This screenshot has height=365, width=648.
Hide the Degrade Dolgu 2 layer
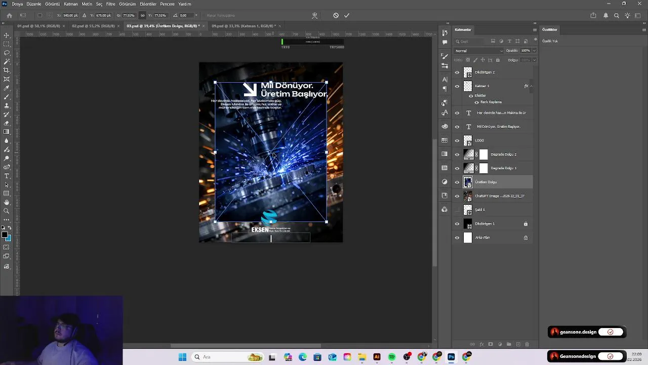click(457, 154)
